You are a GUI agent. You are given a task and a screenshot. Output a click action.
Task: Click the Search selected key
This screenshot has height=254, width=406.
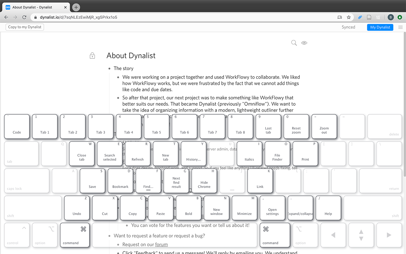pyautogui.click(x=109, y=154)
